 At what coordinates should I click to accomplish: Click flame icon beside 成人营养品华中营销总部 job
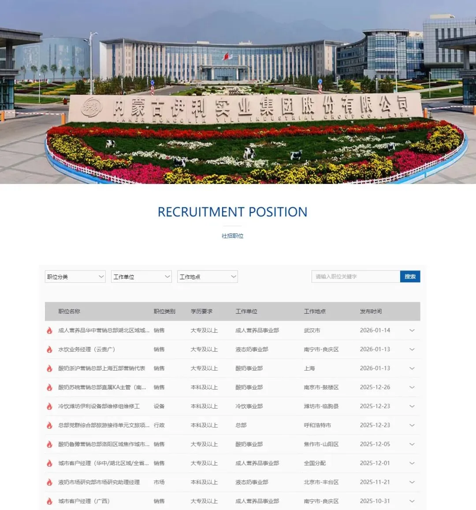click(x=49, y=330)
